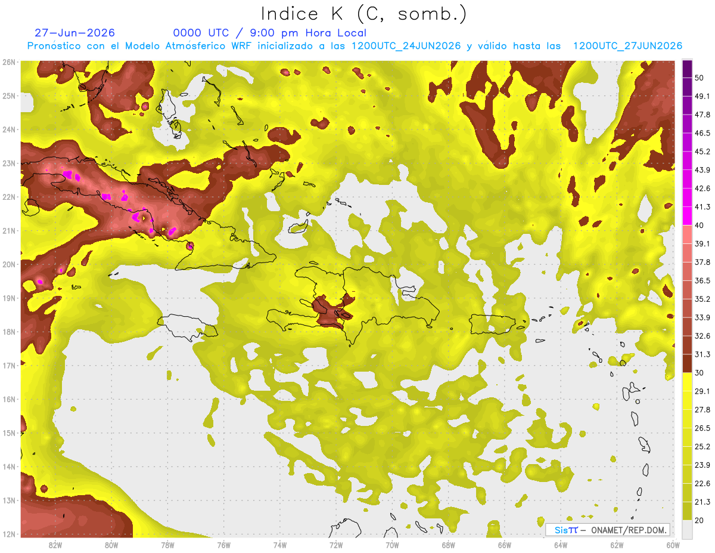Viewport: 715px width, 553px height.
Task: Click the colorbar value 23.9
Action: pyautogui.click(x=702, y=465)
